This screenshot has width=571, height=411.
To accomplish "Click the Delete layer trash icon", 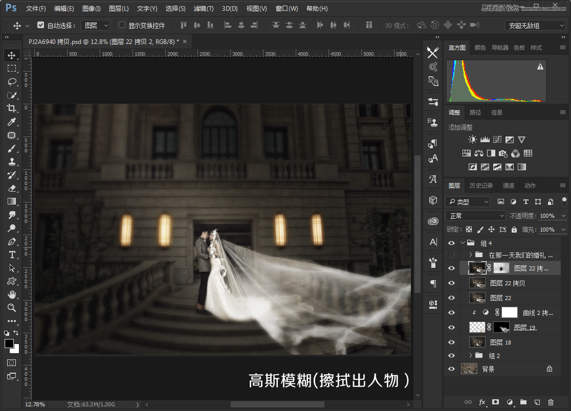I will 550,403.
